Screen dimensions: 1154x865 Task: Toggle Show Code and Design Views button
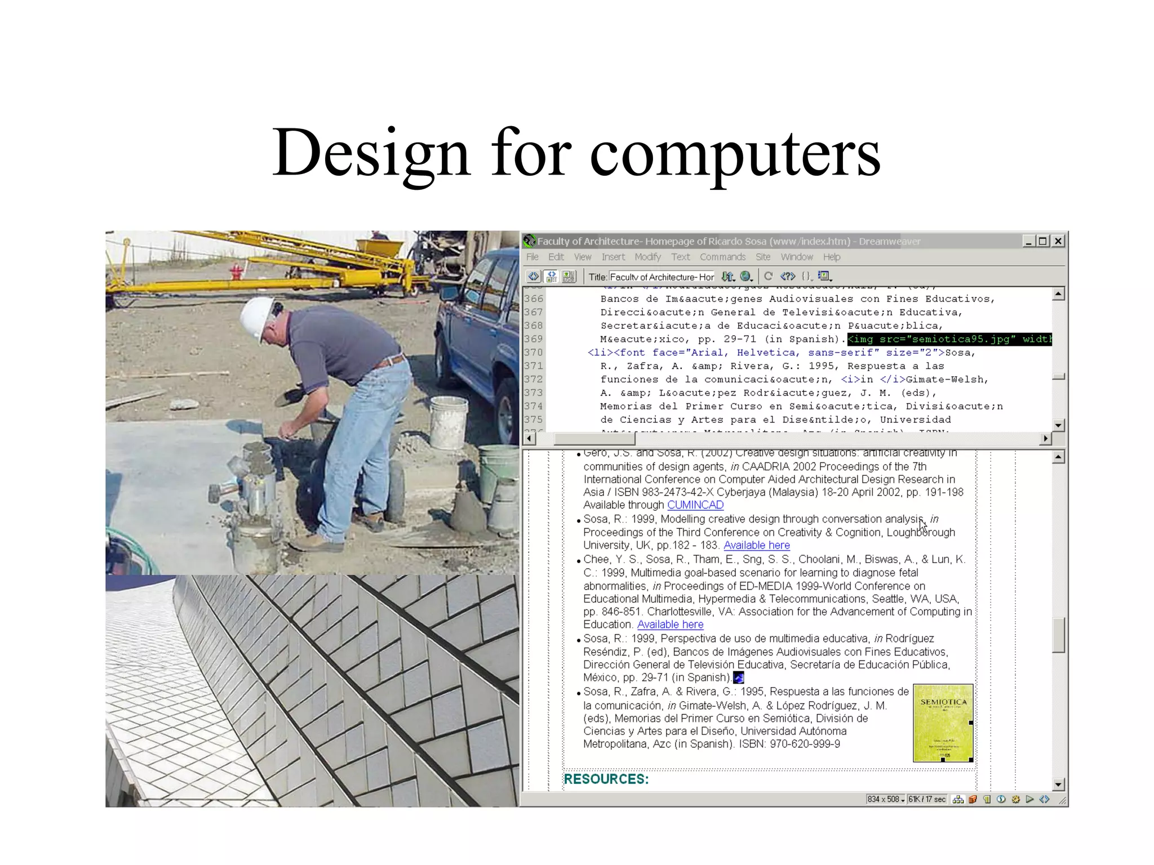click(x=551, y=276)
